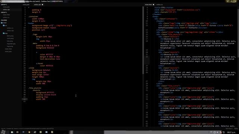Collapse the img folder in sidebar
This screenshot has width=239, height=134.
[x=5, y=33]
